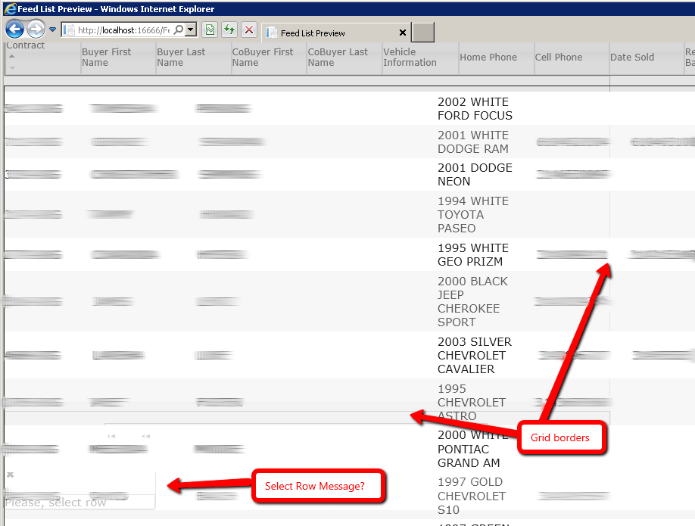Select the 2001 DODGE NEON row
Image resolution: width=695 pixels, height=526 pixels.
pyautogui.click(x=349, y=175)
